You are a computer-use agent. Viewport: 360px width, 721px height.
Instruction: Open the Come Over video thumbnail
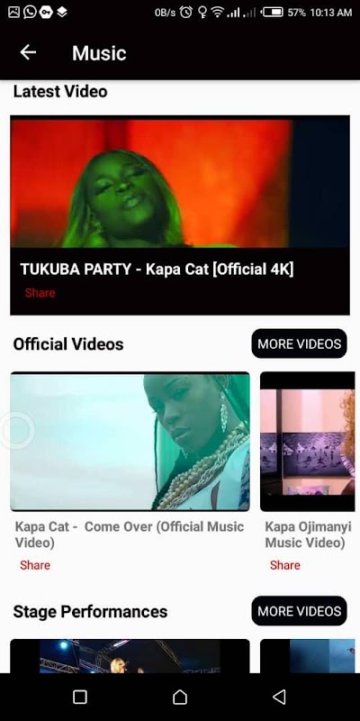click(x=130, y=442)
